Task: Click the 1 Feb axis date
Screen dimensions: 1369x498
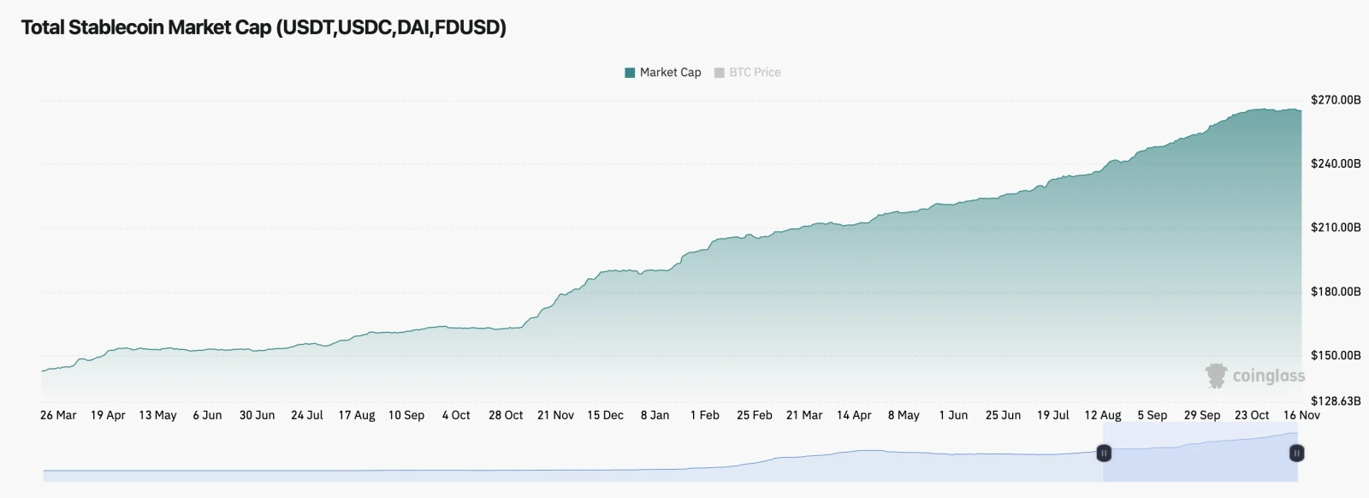Action: click(705, 415)
